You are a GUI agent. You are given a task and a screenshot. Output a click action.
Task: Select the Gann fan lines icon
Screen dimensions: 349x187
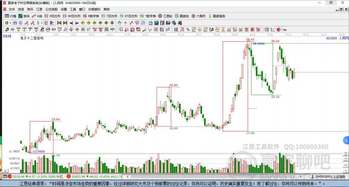[x=127, y=29]
